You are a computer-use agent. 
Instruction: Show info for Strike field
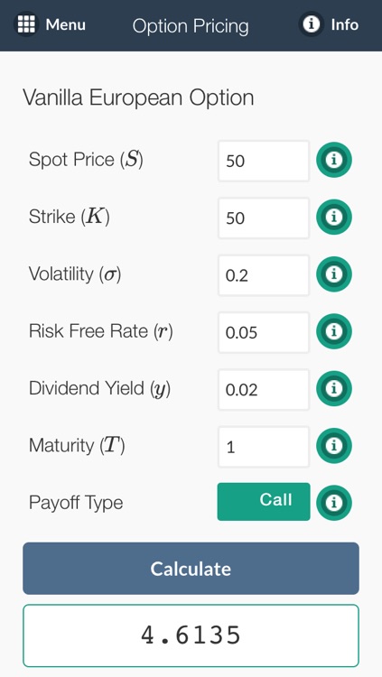pyautogui.click(x=334, y=218)
